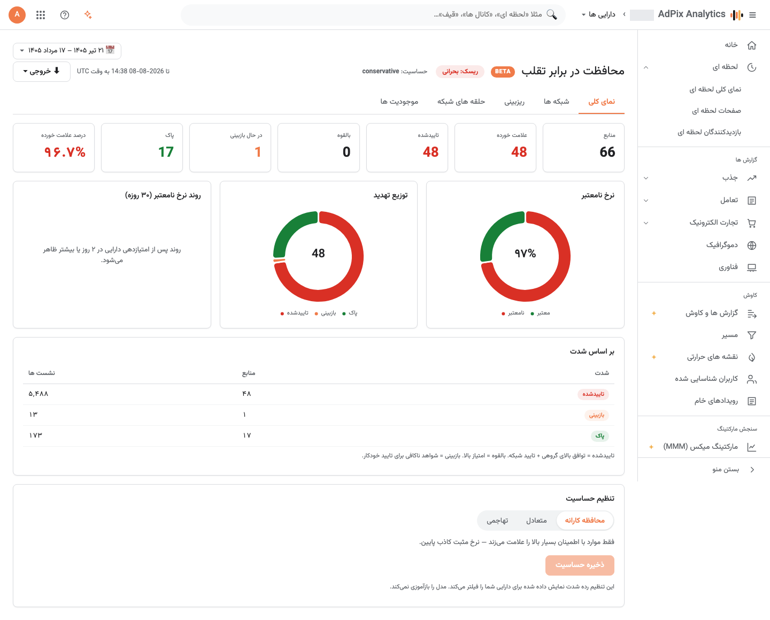Select محافظه کارانه sensitivity option
The image size is (770, 620).
[584, 521]
